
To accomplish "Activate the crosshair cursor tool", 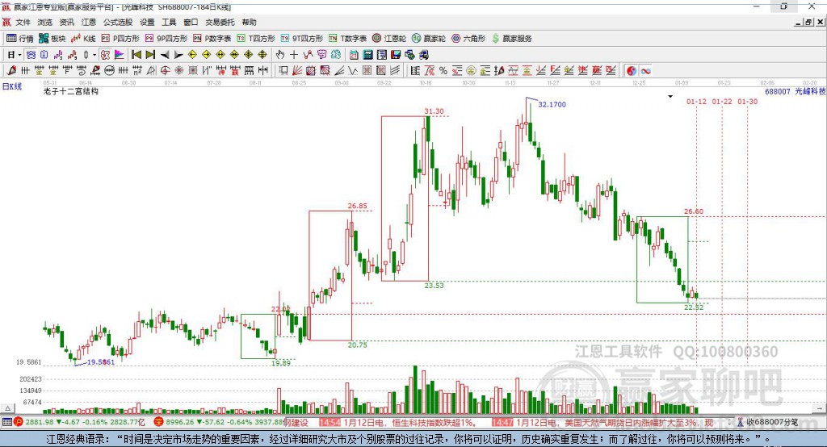I will pos(294,55).
